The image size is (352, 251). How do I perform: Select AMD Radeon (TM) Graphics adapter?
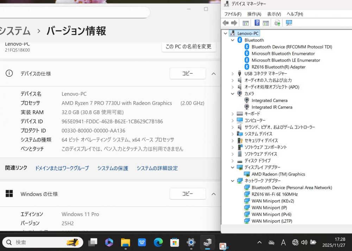tap(278, 174)
